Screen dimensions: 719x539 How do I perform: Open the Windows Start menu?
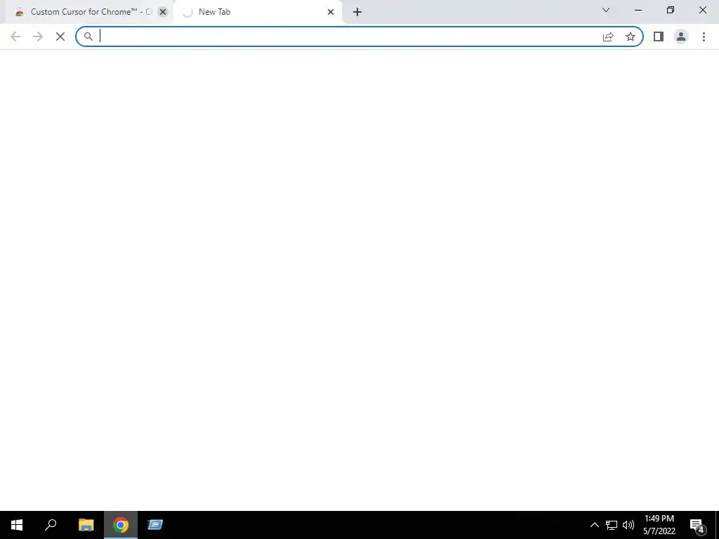17,525
